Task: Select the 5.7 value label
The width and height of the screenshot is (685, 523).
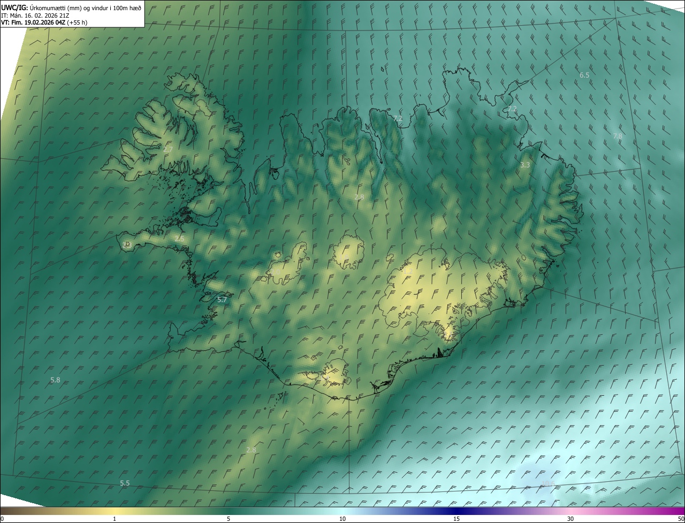Action: point(222,300)
